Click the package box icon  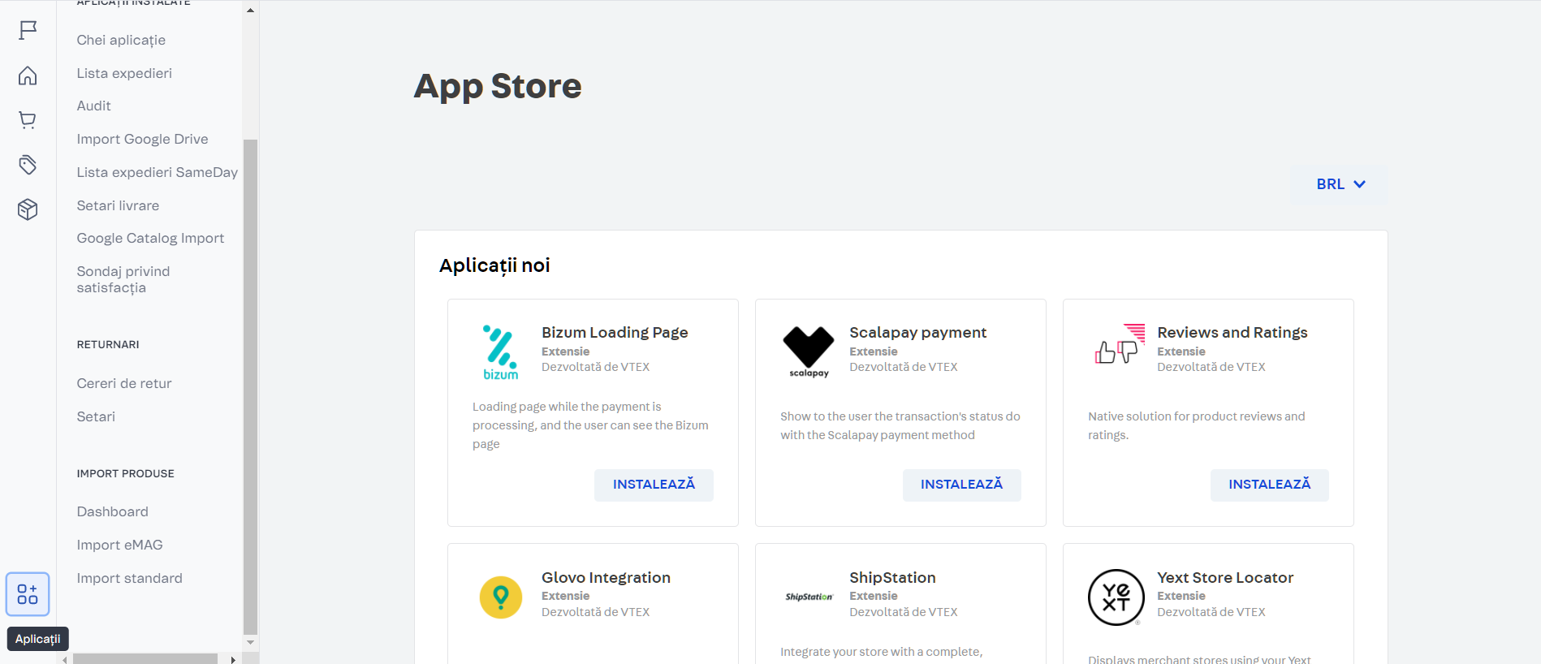point(28,209)
